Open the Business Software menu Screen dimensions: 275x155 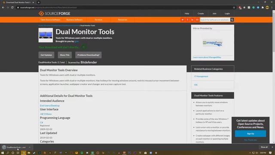(x=74, y=20)
